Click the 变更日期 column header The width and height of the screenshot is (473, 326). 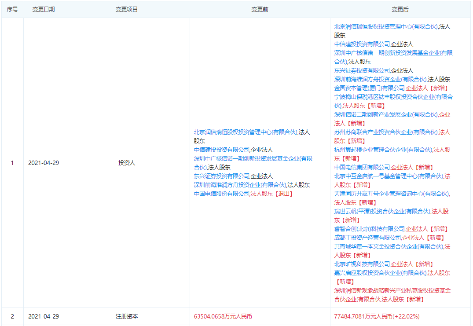[x=44, y=9]
